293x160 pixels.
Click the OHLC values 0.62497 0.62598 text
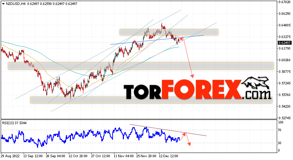40,4
